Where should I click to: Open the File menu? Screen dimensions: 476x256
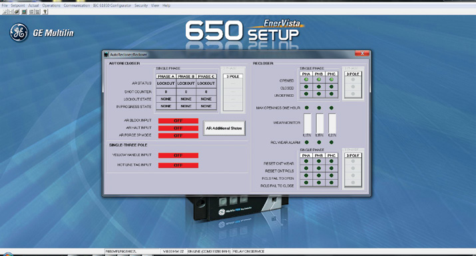pos(5,5)
